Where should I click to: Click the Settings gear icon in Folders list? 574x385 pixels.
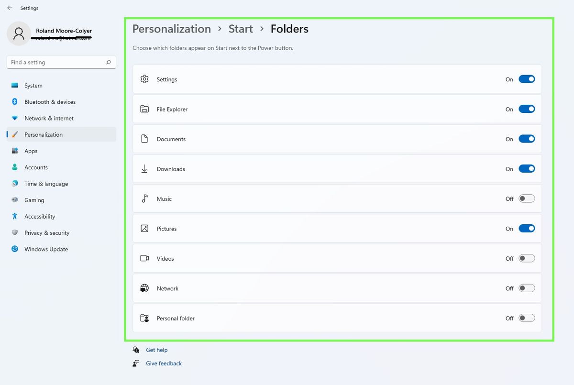click(144, 79)
